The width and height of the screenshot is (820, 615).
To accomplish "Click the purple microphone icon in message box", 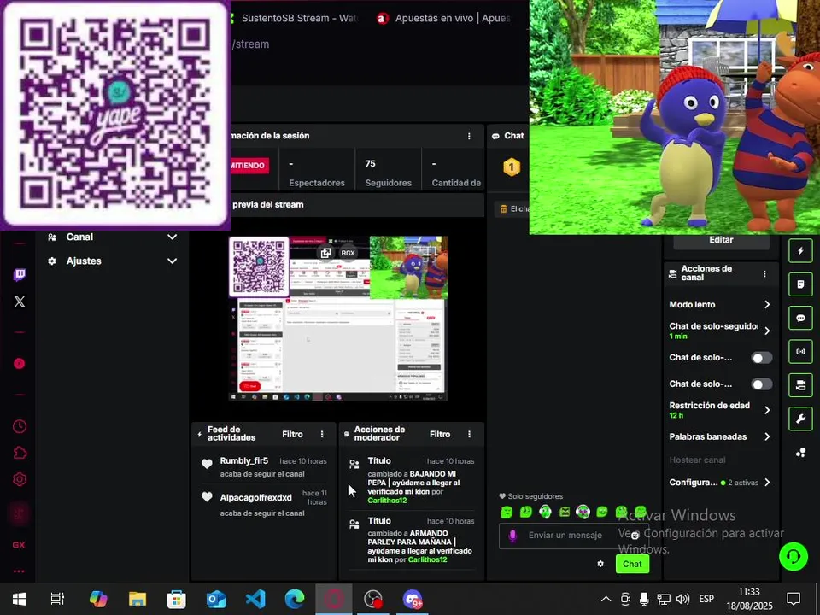I will (512, 536).
